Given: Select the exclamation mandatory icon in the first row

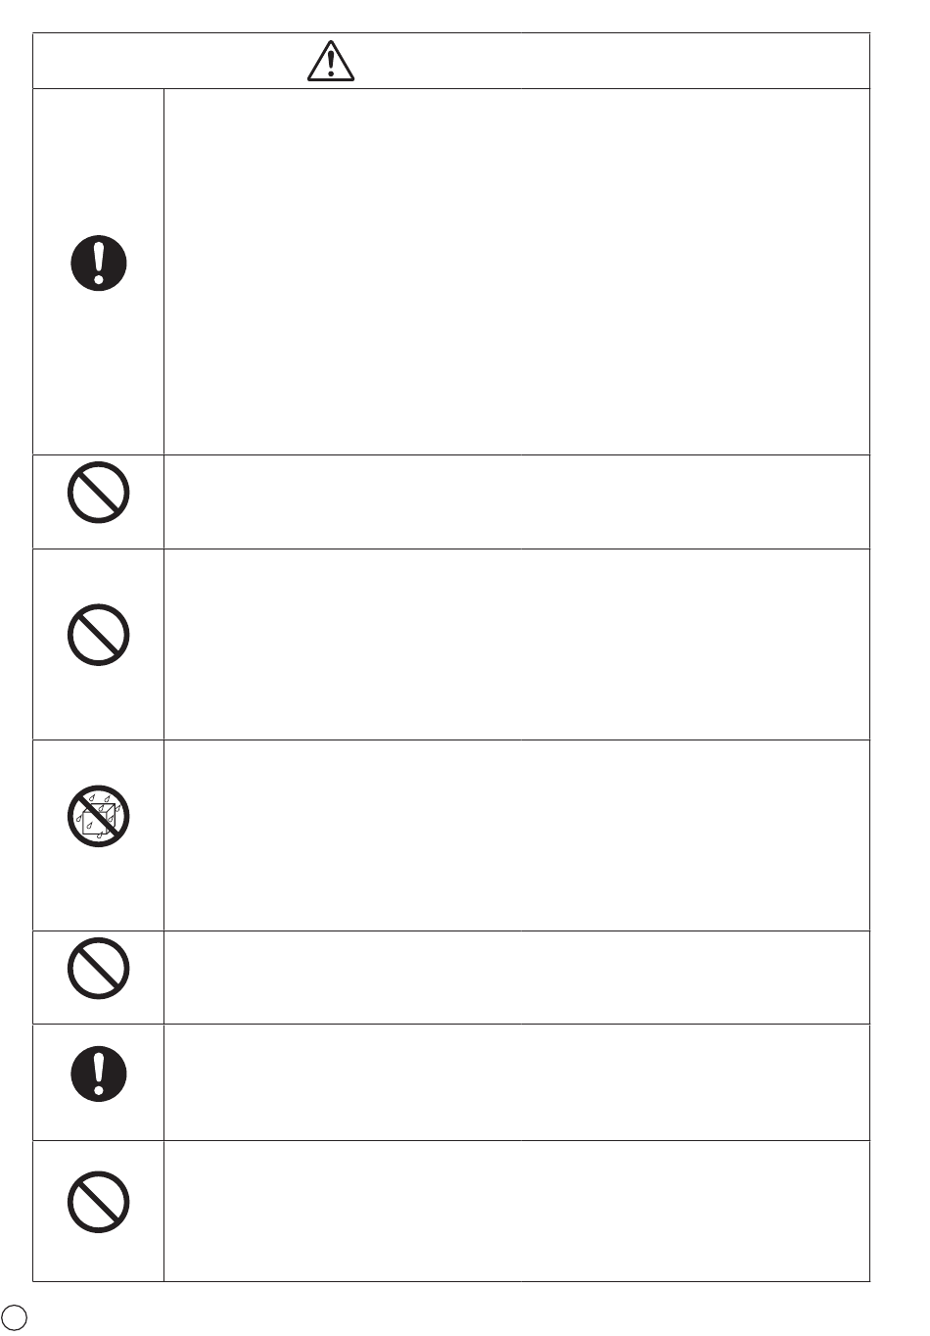Looking at the screenshot, I should pyautogui.click(x=99, y=262).
